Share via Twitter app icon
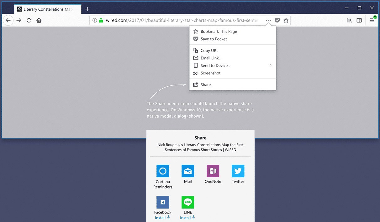Image resolution: width=380 pixels, height=222 pixels. [x=238, y=171]
